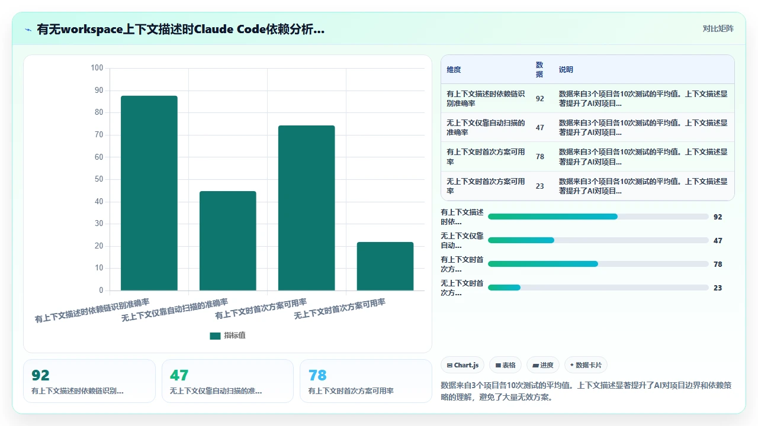Open the stat card showing blue 78
The height and width of the screenshot is (426, 758).
pos(366,381)
